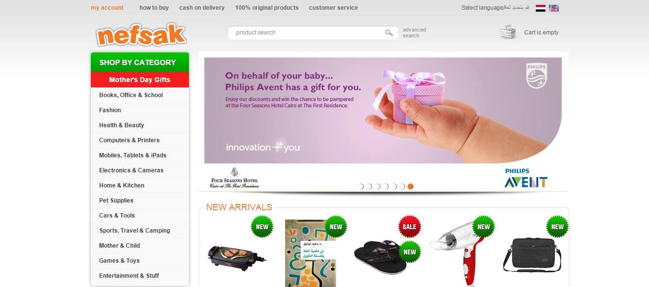Go to my account page

pyautogui.click(x=107, y=8)
